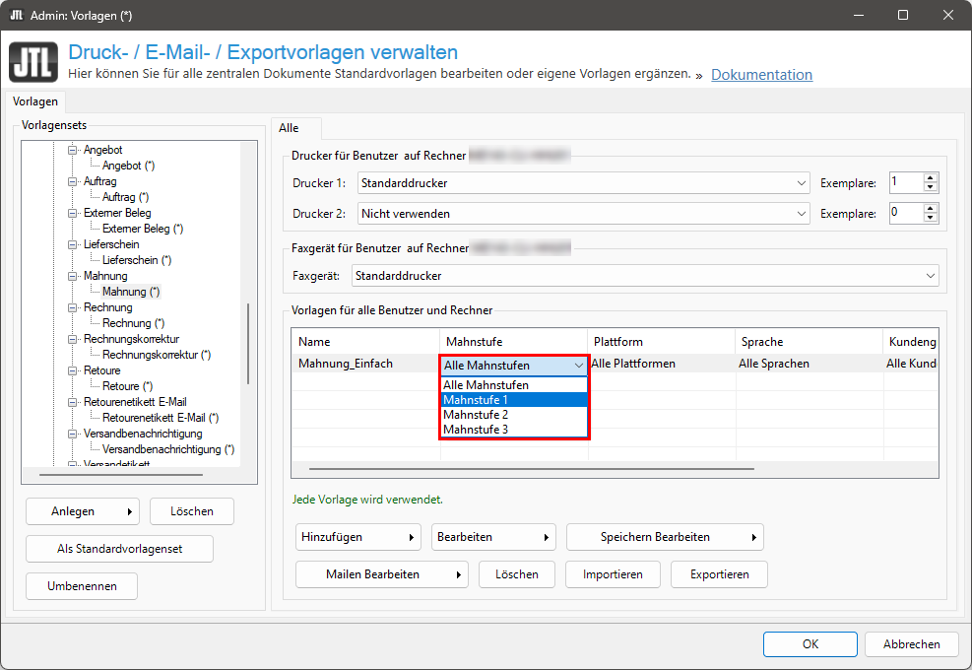Viewport: 972px width, 670px height.
Task: Click the templates table horizontal scrollbar
Action: (x=531, y=469)
